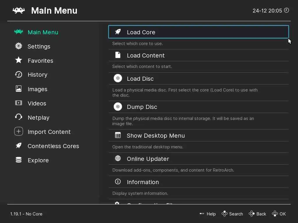Click the Back controller button icon
298x223 pixels.
point(252,213)
